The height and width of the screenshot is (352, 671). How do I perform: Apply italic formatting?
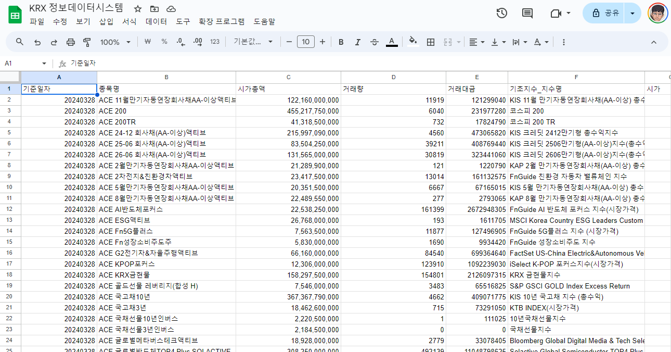click(357, 42)
